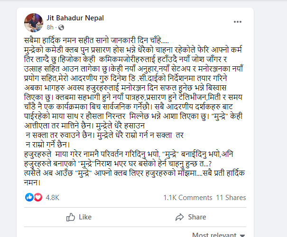Click the Most relevant dropdown arrow

tap(242, 236)
